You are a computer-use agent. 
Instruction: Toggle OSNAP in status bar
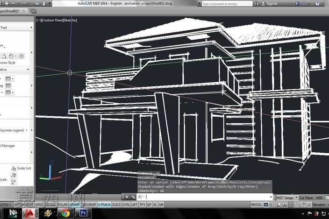tap(75, 205)
